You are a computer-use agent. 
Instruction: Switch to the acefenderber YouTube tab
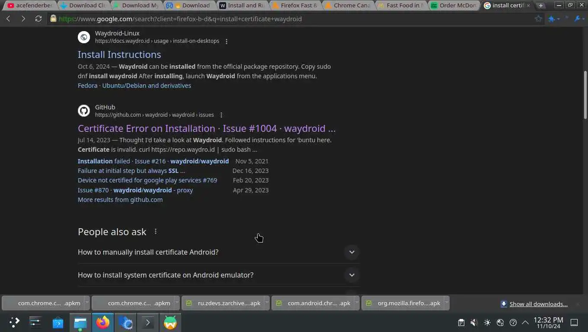coord(29,6)
